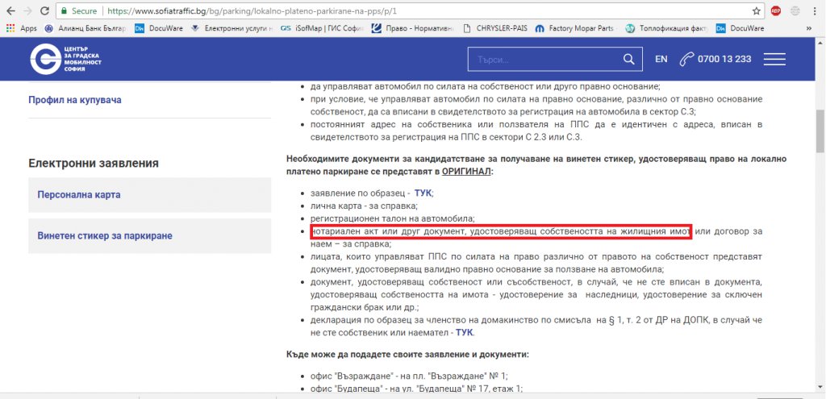Click the underlined word ОРИГИНАЛ

(465, 172)
